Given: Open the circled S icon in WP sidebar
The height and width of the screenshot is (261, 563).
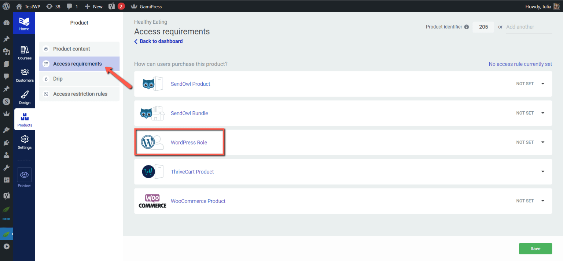Looking at the screenshot, I should click(x=6, y=101).
